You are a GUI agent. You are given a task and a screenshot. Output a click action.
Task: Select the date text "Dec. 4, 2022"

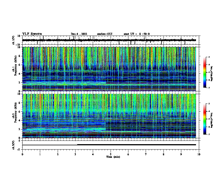click(79, 34)
